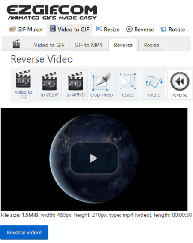Open the Resize item in top menu

tap(108, 29)
